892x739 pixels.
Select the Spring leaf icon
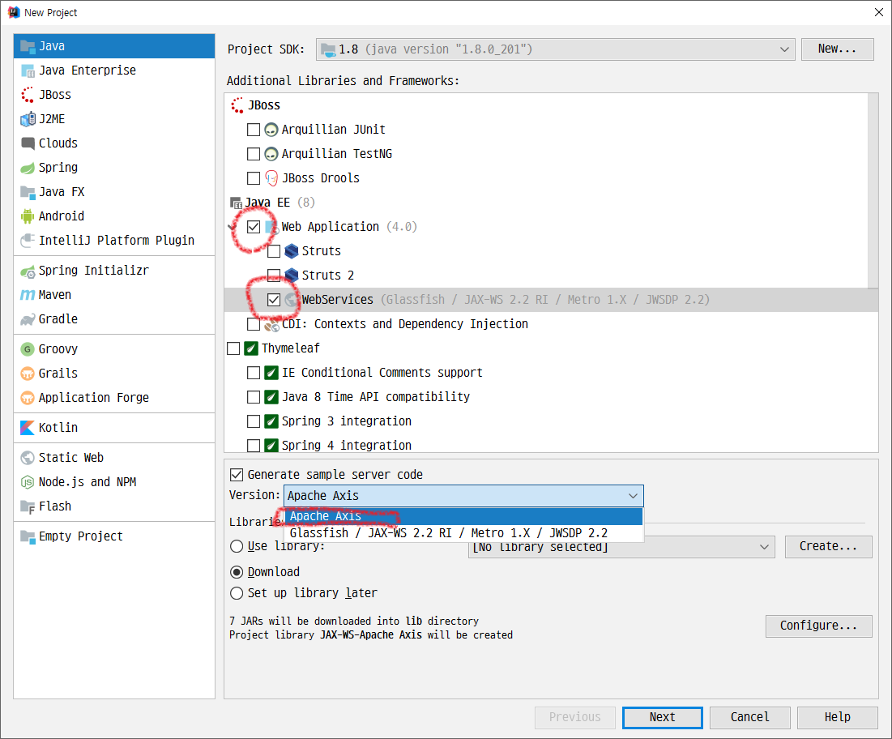click(28, 168)
